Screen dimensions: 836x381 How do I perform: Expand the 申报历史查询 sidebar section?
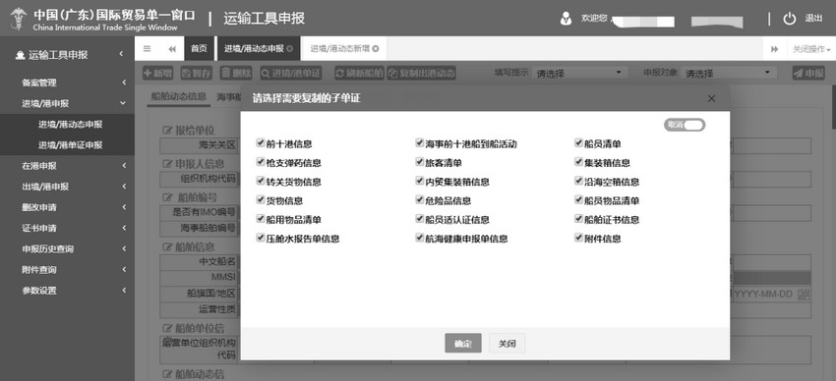[x=67, y=248]
